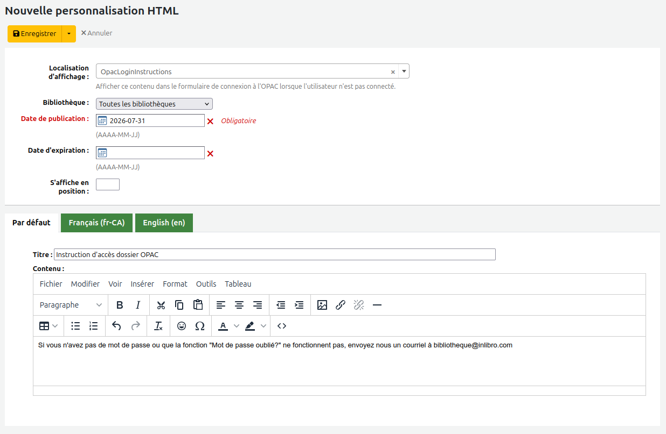Insert a special character with the omega icon
This screenshot has width=666, height=434.
[200, 326]
